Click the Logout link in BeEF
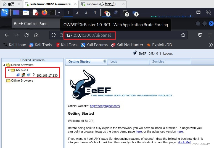Image resolution: width=214 pixels, height=148 pixels. [168, 53]
